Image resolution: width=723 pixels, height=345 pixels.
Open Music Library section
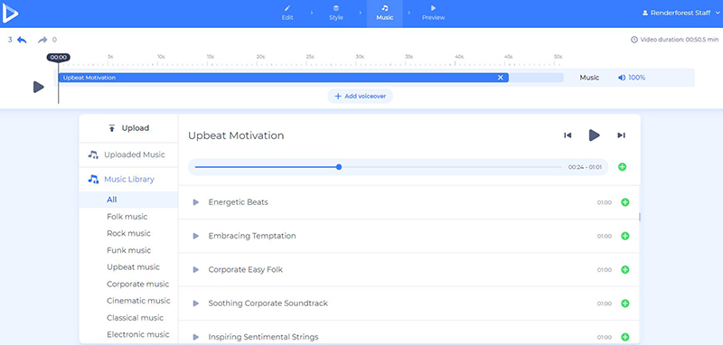click(x=128, y=179)
